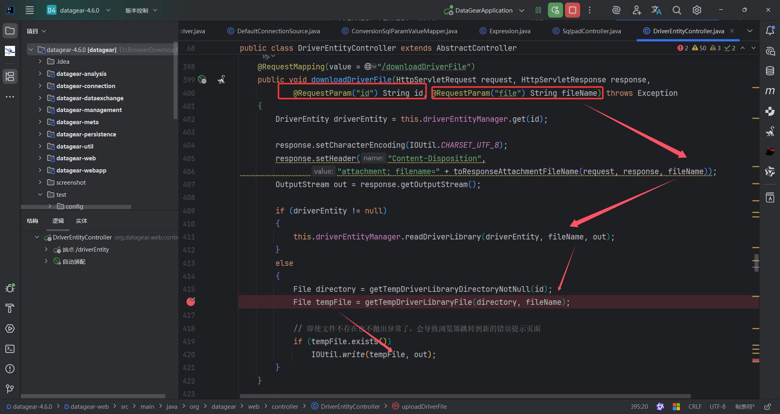Viewport: 780px width, 414px height.
Task: Open the Maven tool window
Action: click(x=770, y=91)
